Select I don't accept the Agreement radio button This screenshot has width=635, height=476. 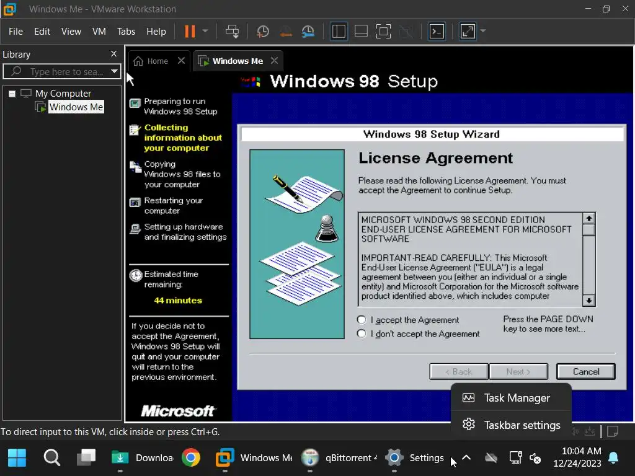pyautogui.click(x=362, y=333)
